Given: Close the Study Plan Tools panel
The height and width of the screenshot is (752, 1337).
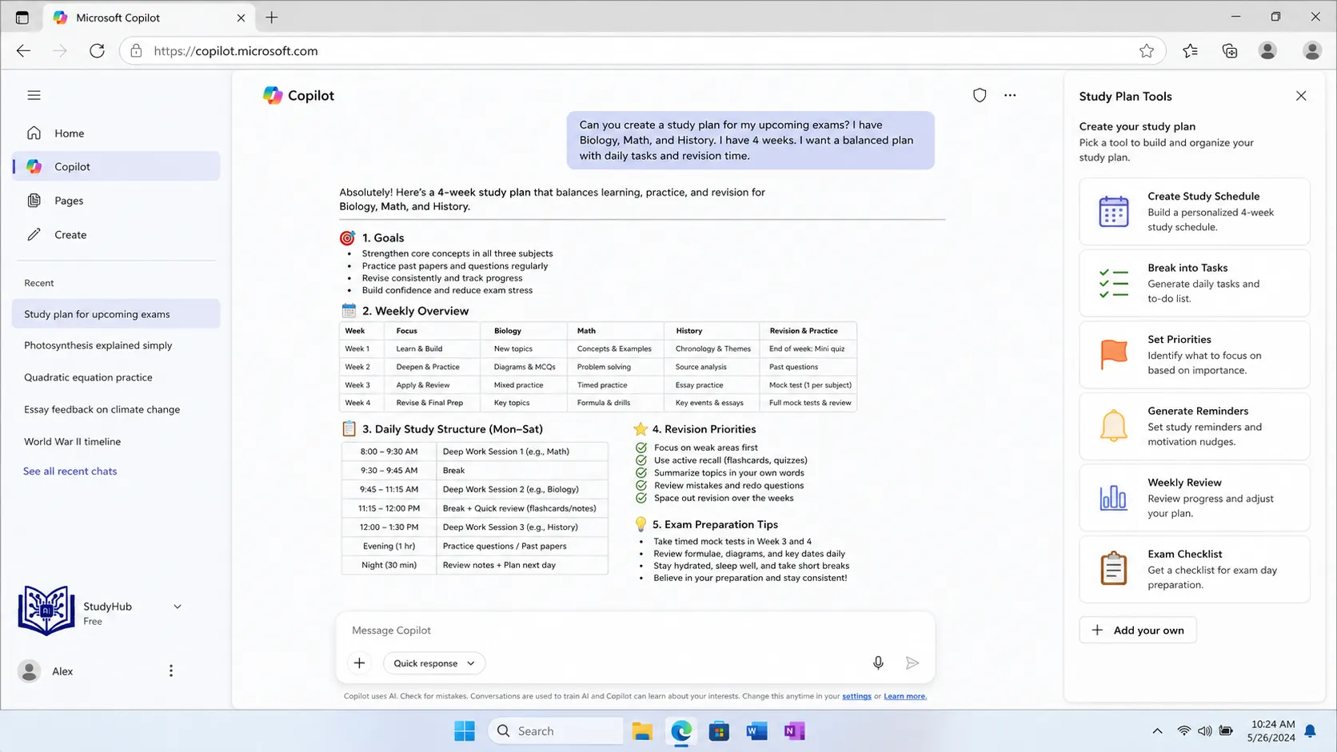Looking at the screenshot, I should [x=1301, y=96].
